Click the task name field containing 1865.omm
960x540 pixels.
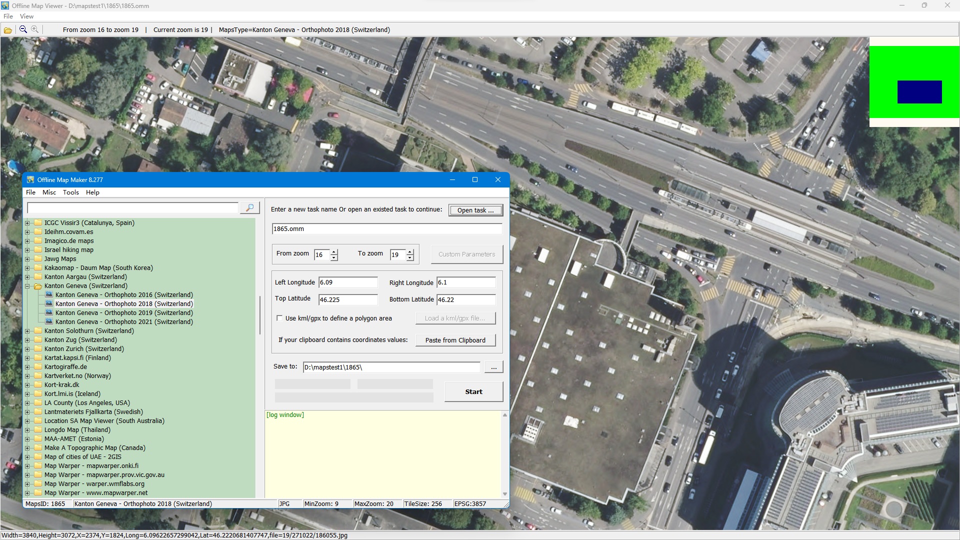click(x=387, y=229)
